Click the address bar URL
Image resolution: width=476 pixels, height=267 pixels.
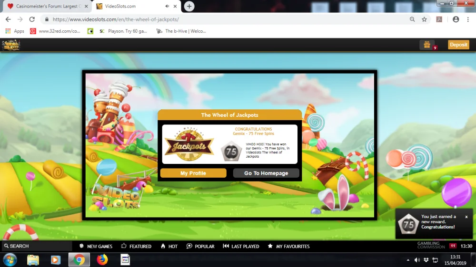[x=116, y=19]
